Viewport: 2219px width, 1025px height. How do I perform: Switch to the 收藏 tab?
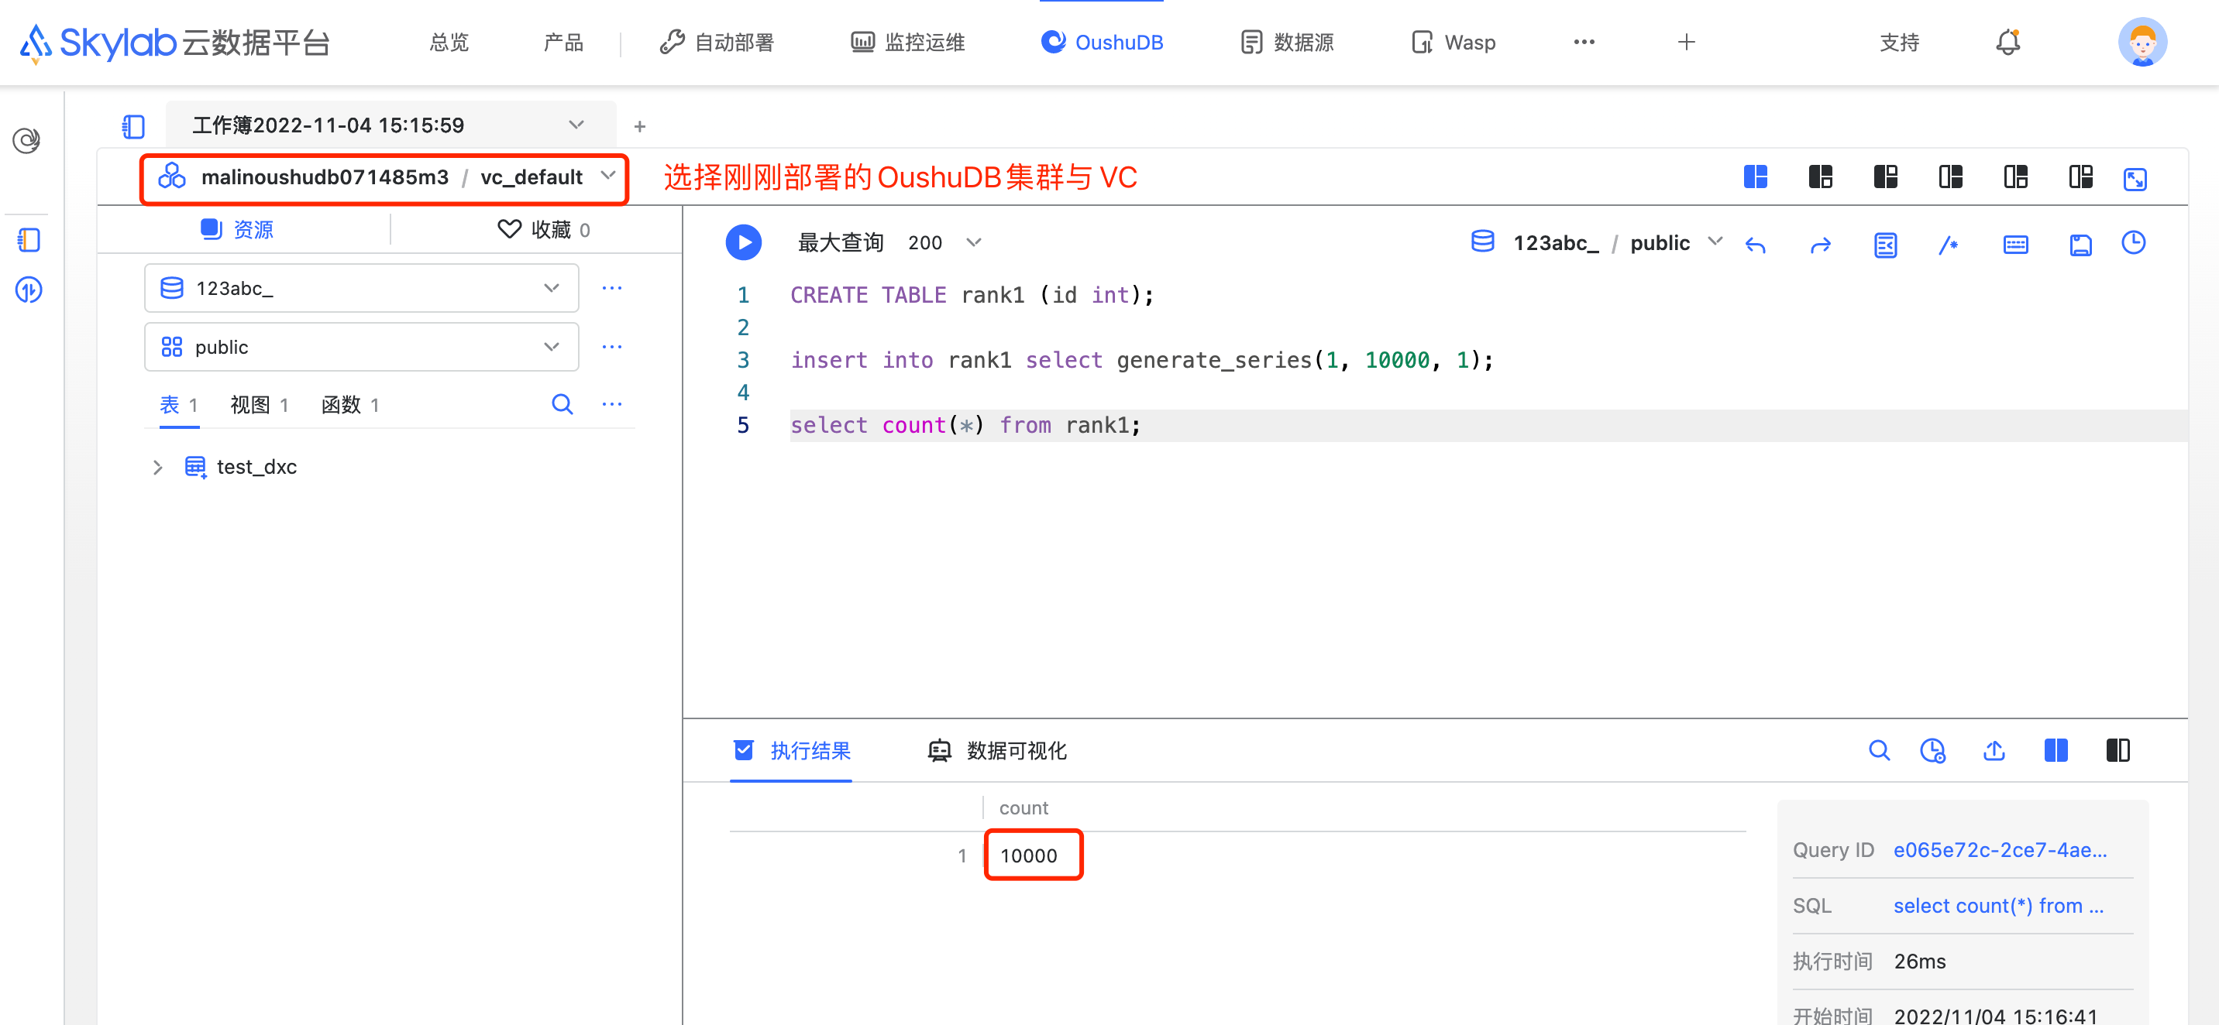tap(544, 229)
